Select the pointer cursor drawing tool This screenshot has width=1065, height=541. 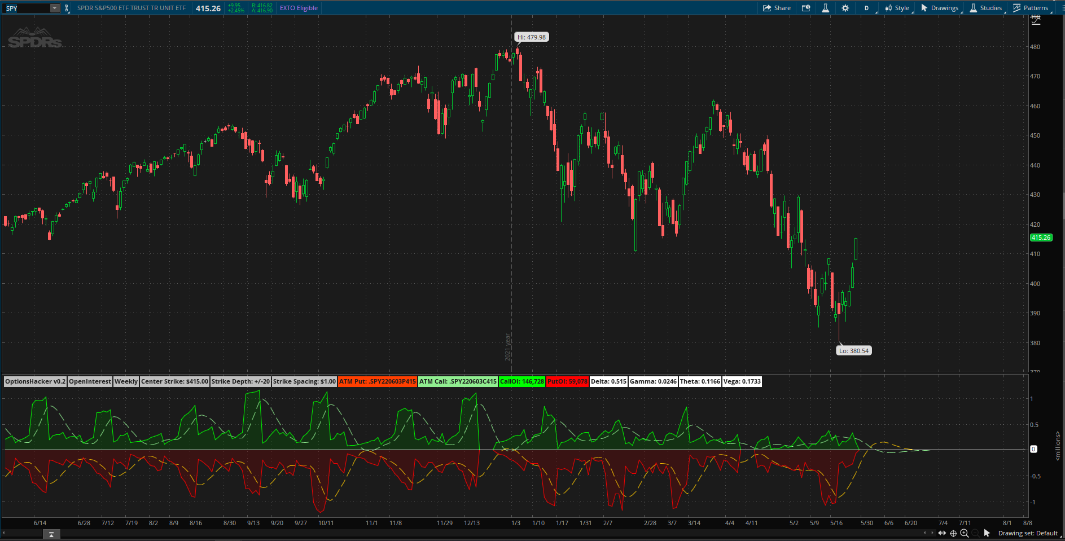pos(987,533)
